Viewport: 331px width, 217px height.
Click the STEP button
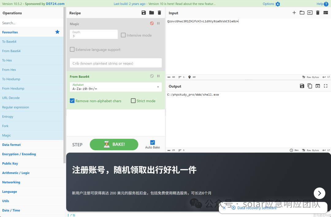(x=77, y=145)
